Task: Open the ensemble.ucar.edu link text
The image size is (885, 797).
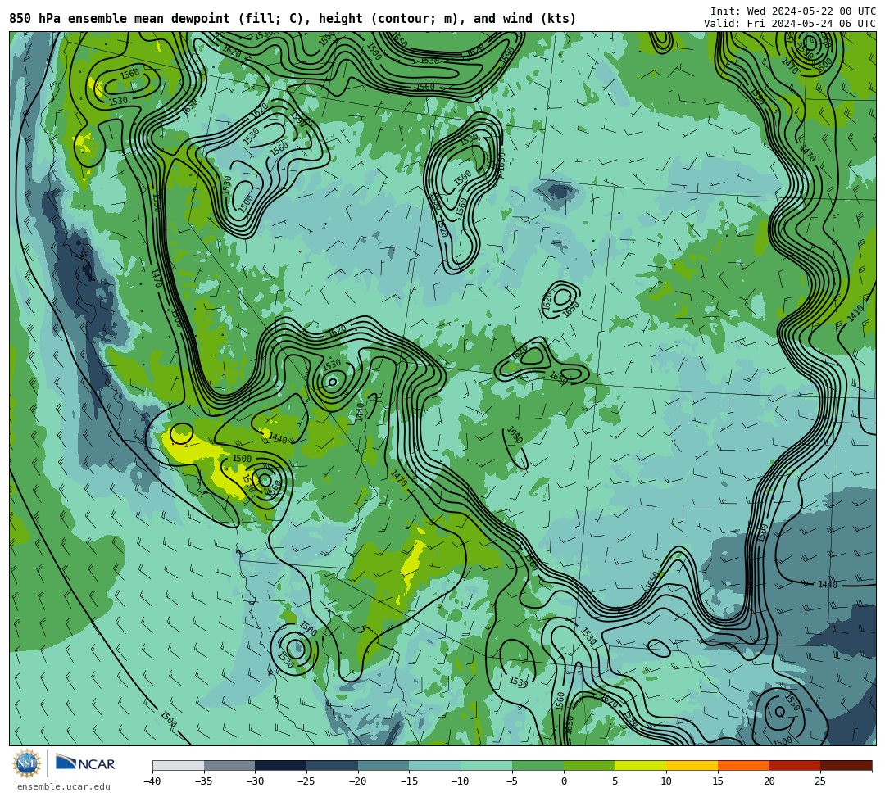Action: [x=64, y=786]
